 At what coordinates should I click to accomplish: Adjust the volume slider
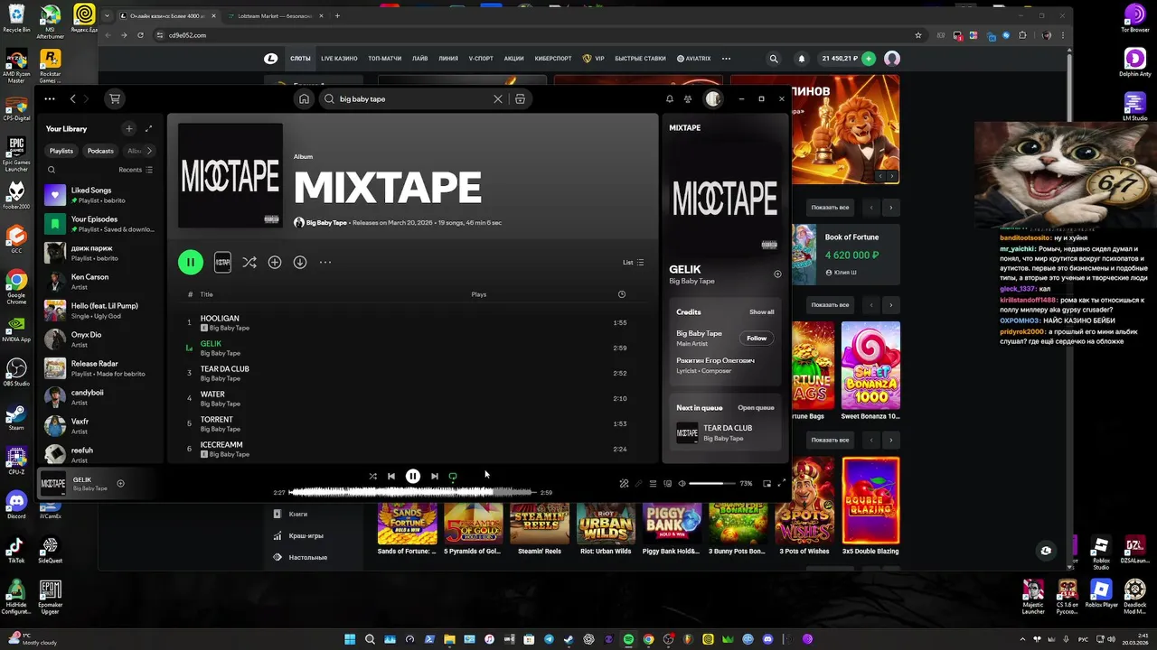[x=712, y=484]
